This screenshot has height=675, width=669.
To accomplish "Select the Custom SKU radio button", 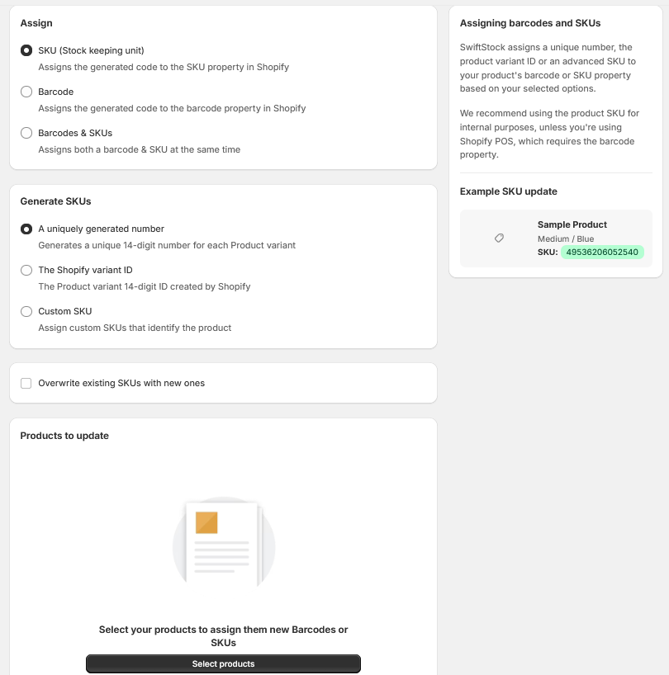I will (x=26, y=311).
